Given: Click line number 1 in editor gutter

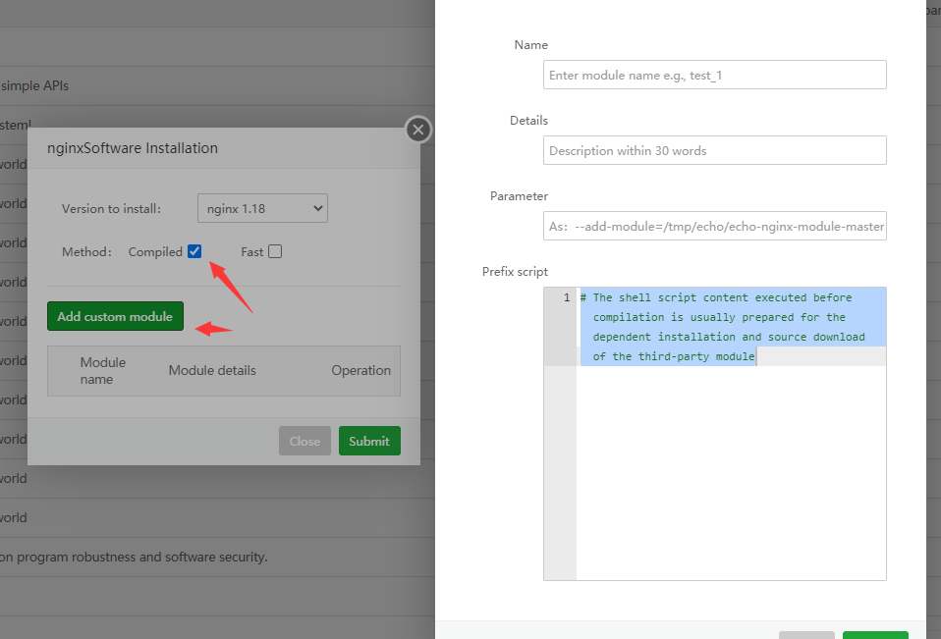Looking at the screenshot, I should [566, 297].
